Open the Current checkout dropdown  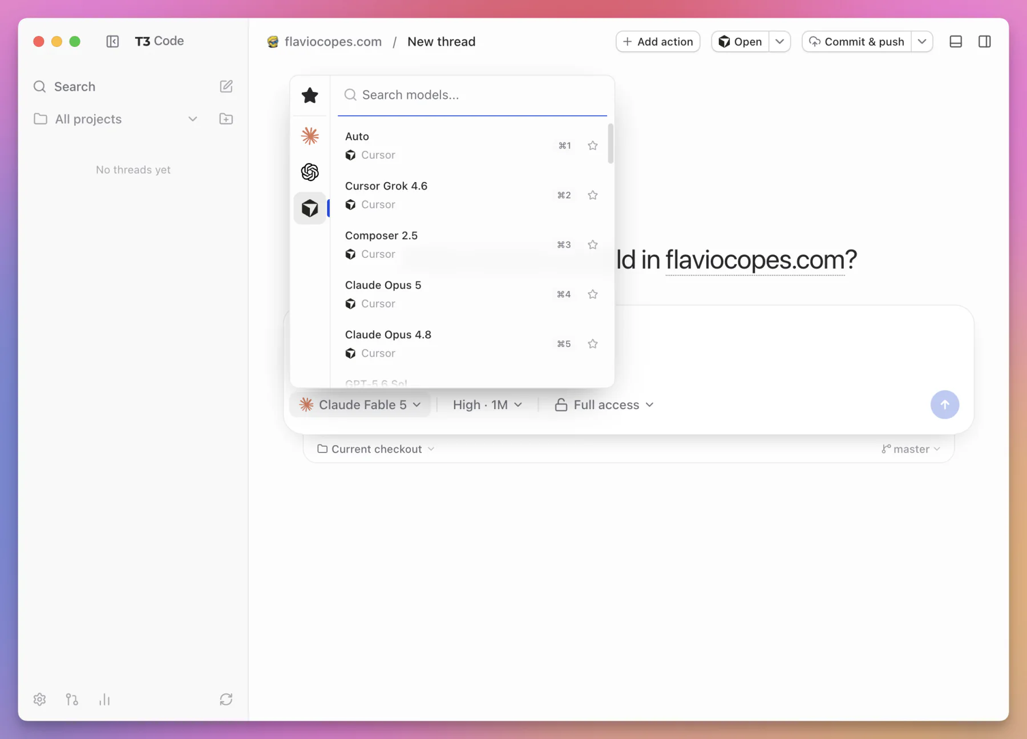[x=376, y=449]
